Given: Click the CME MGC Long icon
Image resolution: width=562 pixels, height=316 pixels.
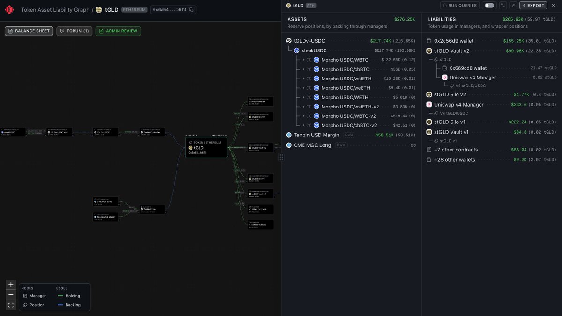Looking at the screenshot, I should tap(289, 145).
